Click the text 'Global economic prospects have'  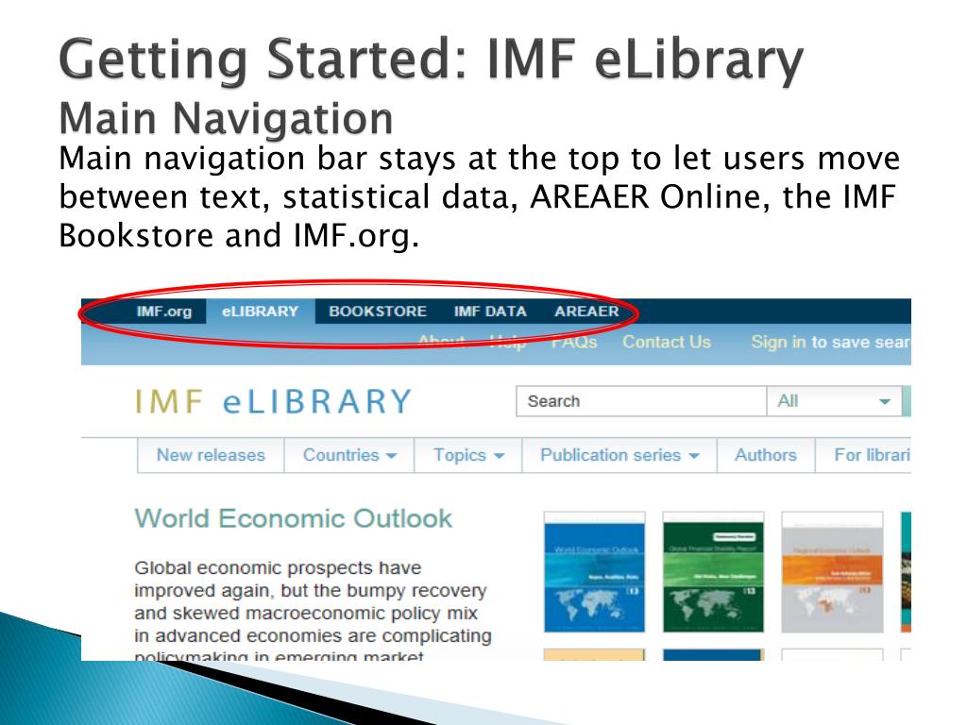point(279,567)
